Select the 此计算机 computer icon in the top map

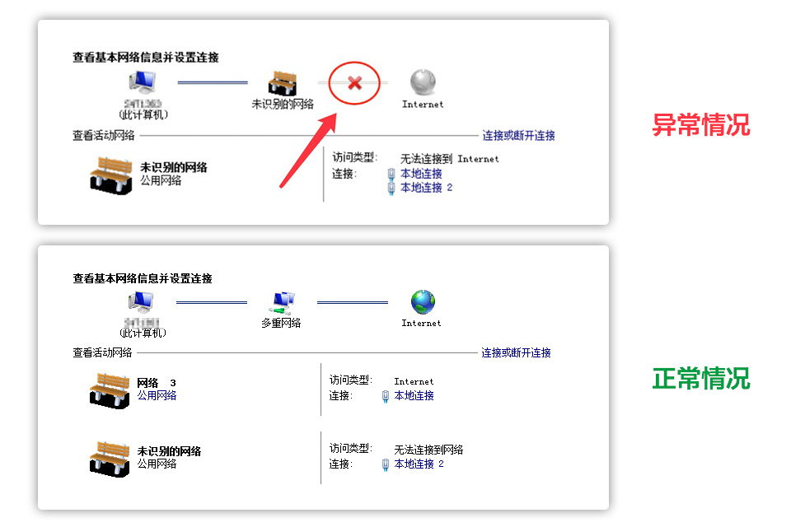click(x=142, y=82)
